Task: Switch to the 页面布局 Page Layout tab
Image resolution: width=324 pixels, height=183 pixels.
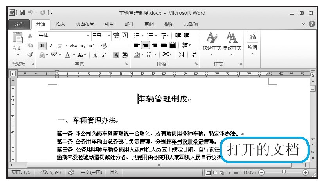Action: coord(85,24)
